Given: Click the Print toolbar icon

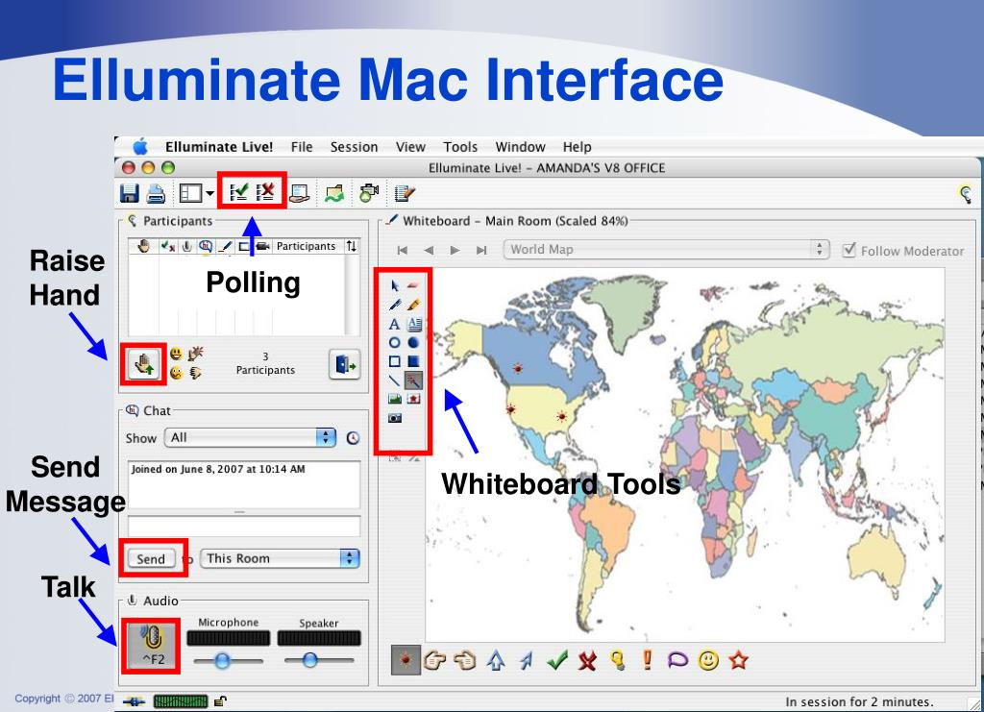Looking at the screenshot, I should [x=156, y=193].
